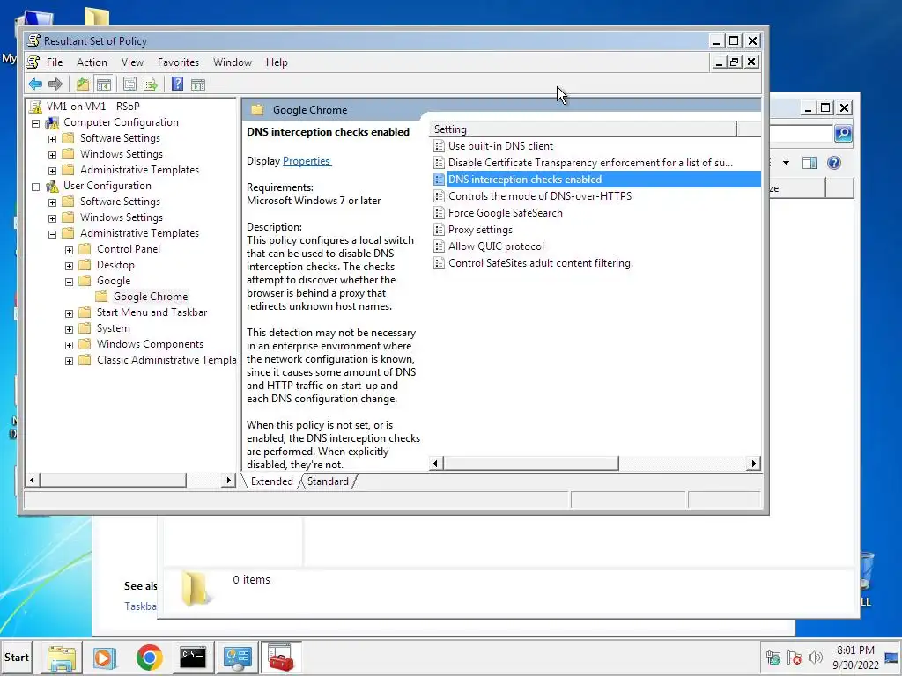The image size is (902, 676).
Task: Expand Administrative Templates under Computer Configuration
Action: pos(52,170)
